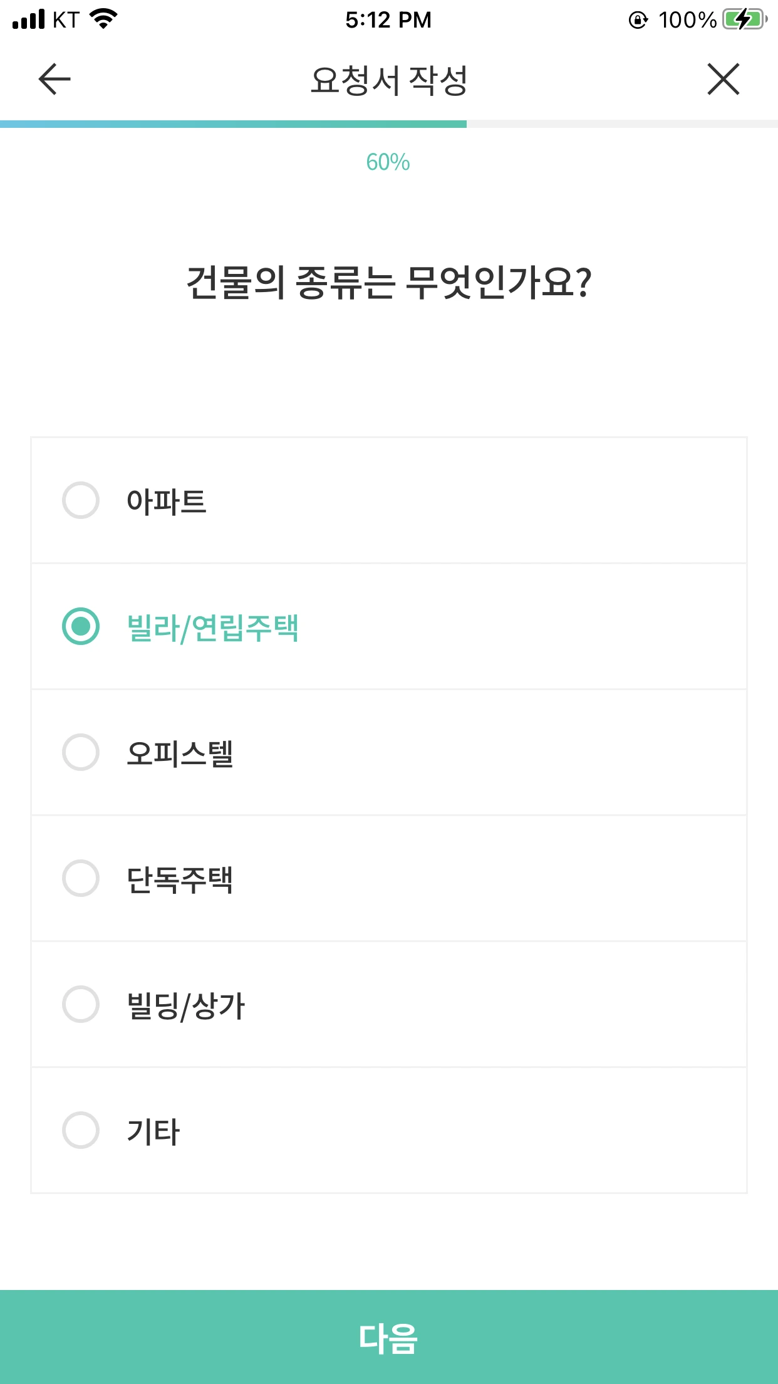778x1384 pixels.
Task: Choose the 단독주택 option label
Action: point(180,879)
